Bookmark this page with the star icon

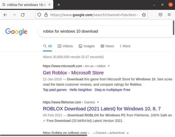click(144, 15)
